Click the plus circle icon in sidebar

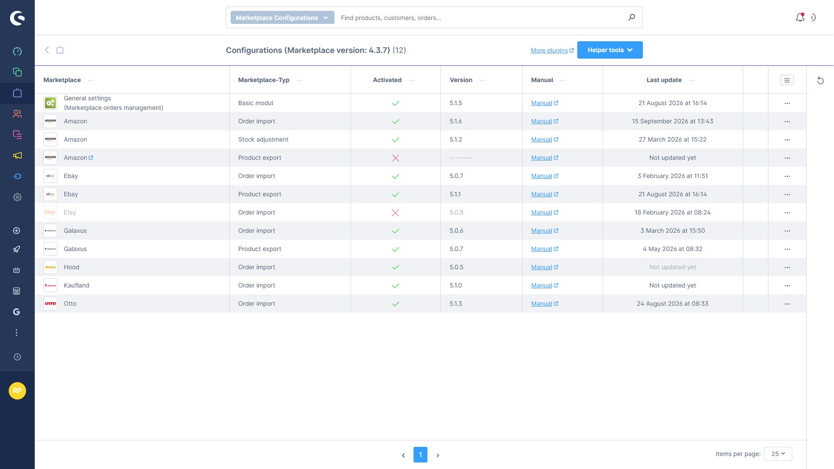17,231
